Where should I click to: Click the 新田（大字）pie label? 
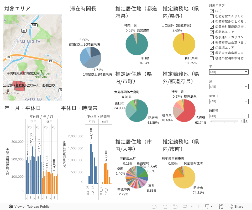(149, 166)
